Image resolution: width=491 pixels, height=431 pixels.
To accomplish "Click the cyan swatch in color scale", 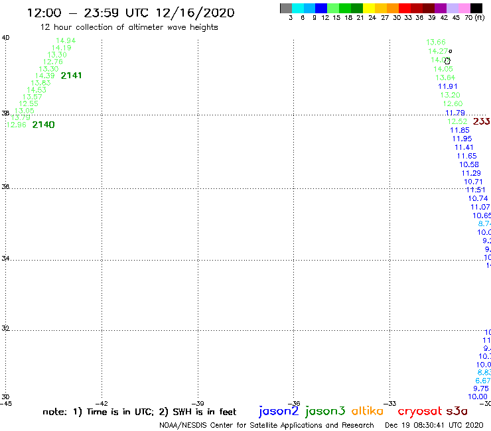I will click(298, 8).
